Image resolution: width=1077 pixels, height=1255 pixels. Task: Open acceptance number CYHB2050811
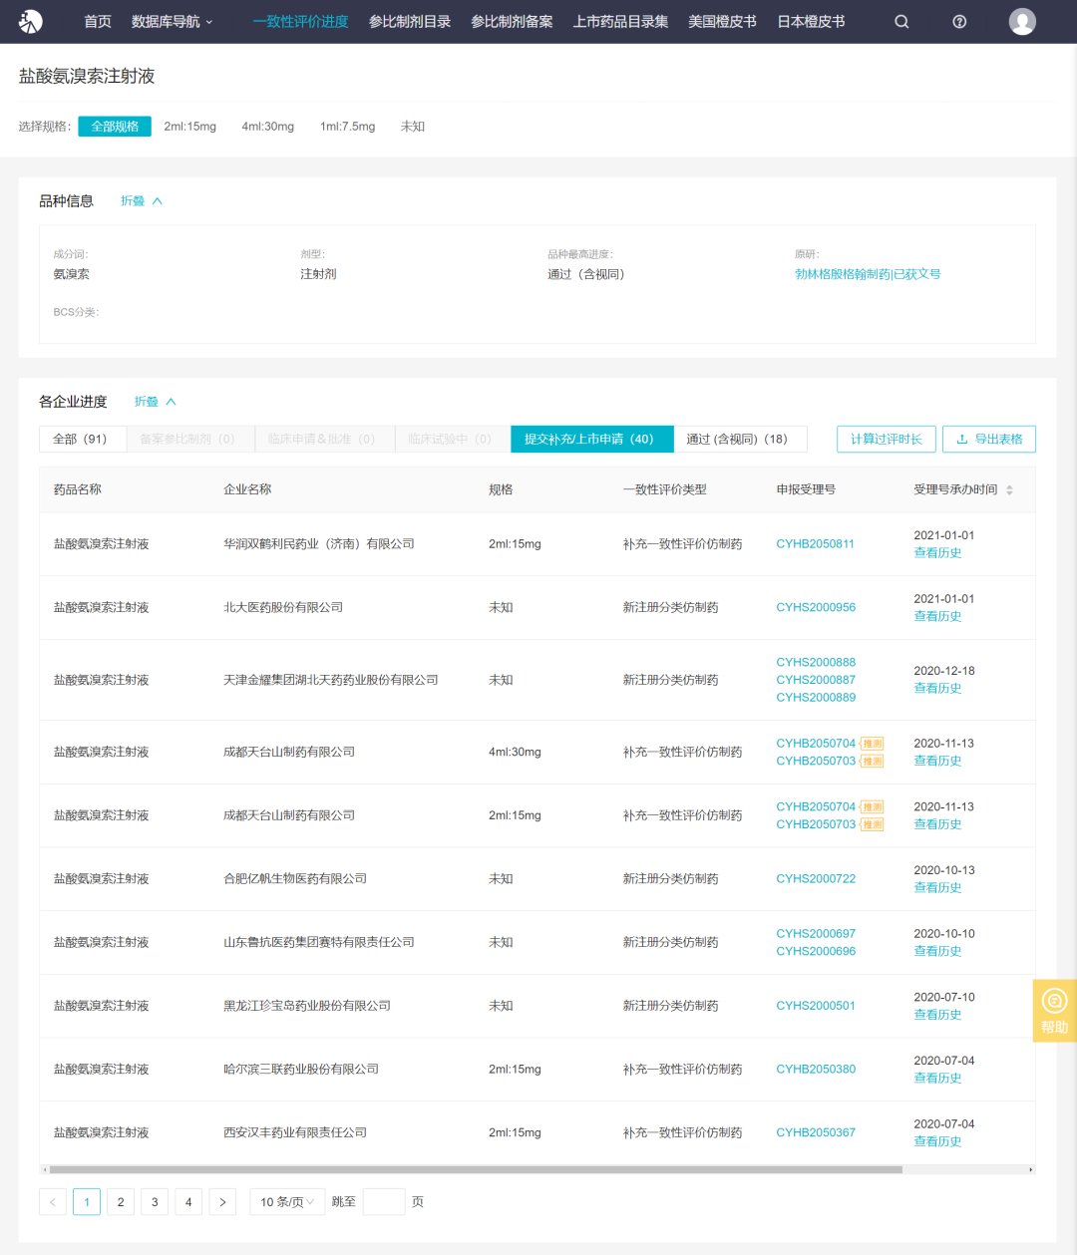[x=816, y=544]
